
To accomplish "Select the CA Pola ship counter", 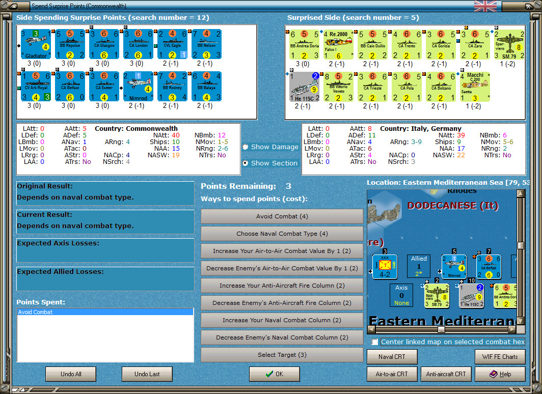I will click(x=407, y=87).
